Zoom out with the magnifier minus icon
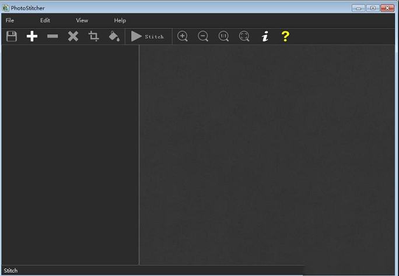This screenshot has height=276, width=399. click(203, 36)
